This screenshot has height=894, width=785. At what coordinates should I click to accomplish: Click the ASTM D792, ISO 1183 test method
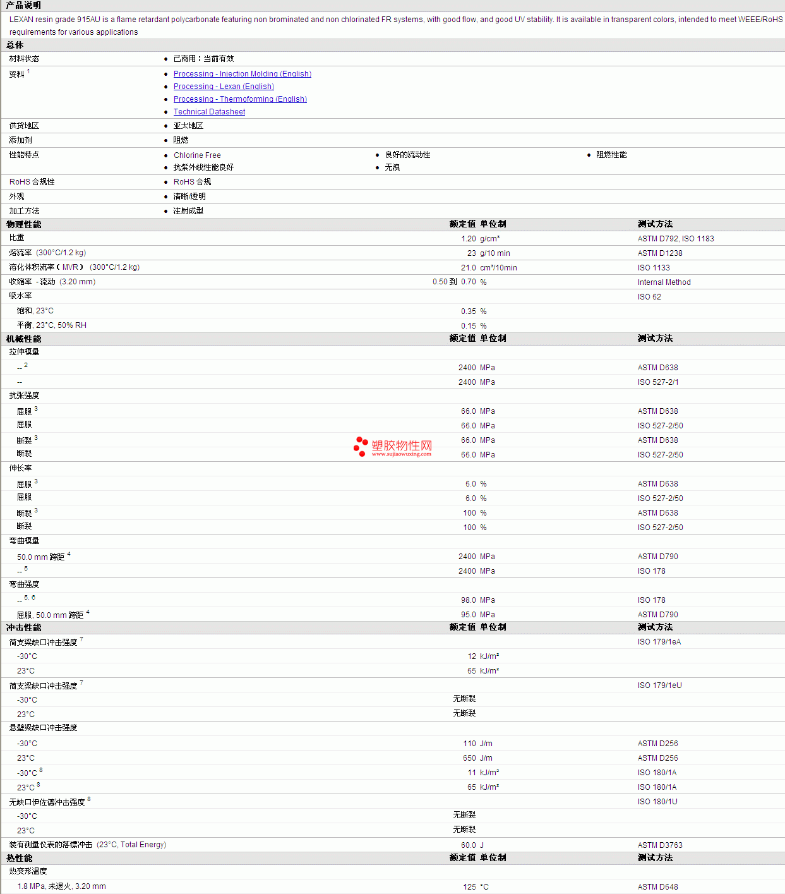click(676, 239)
